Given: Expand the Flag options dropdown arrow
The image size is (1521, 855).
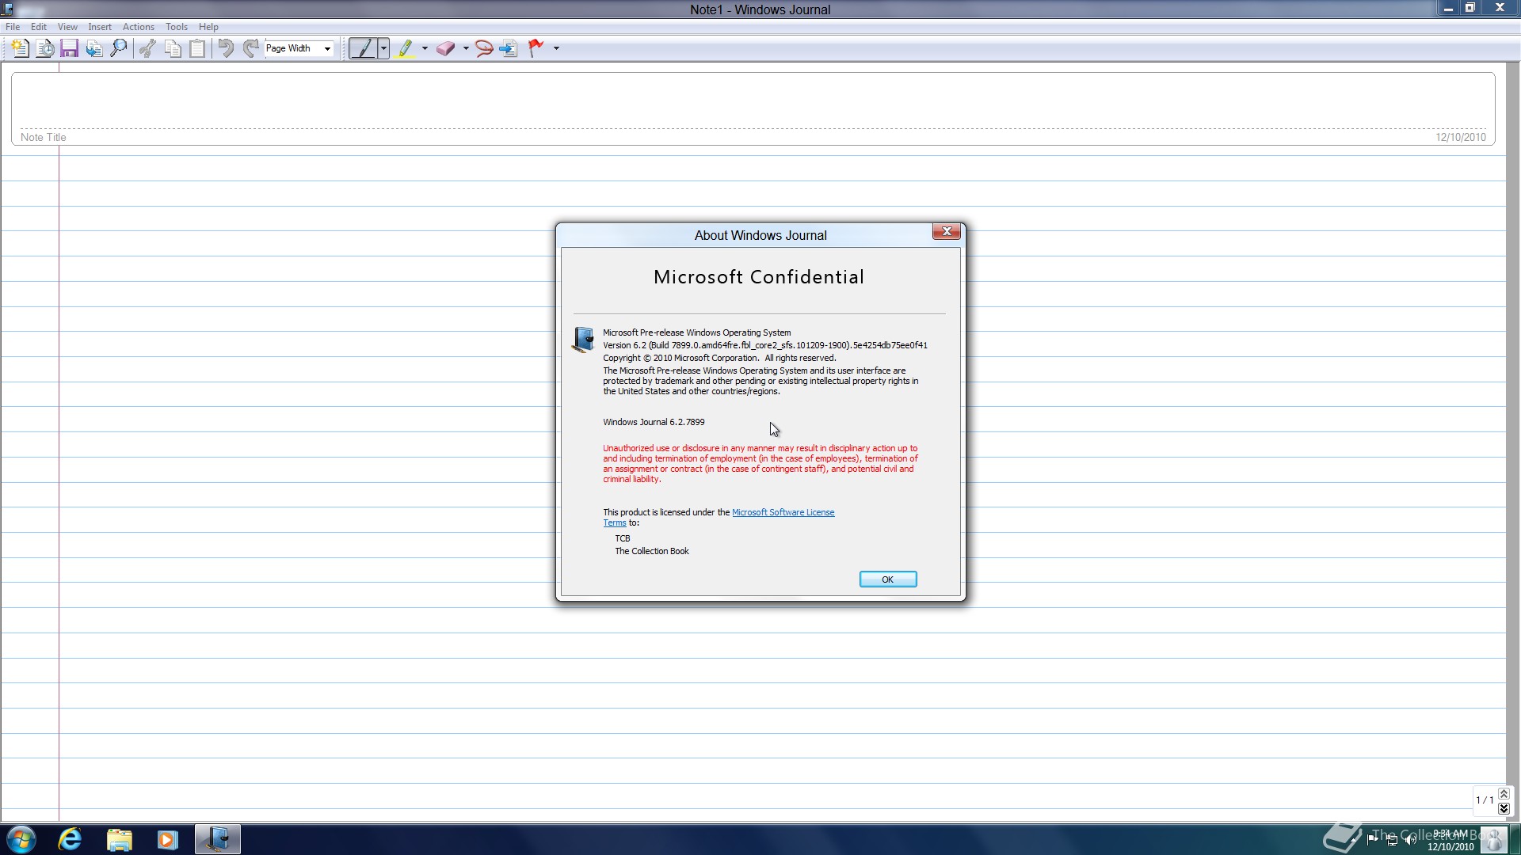Looking at the screenshot, I should 556,48.
